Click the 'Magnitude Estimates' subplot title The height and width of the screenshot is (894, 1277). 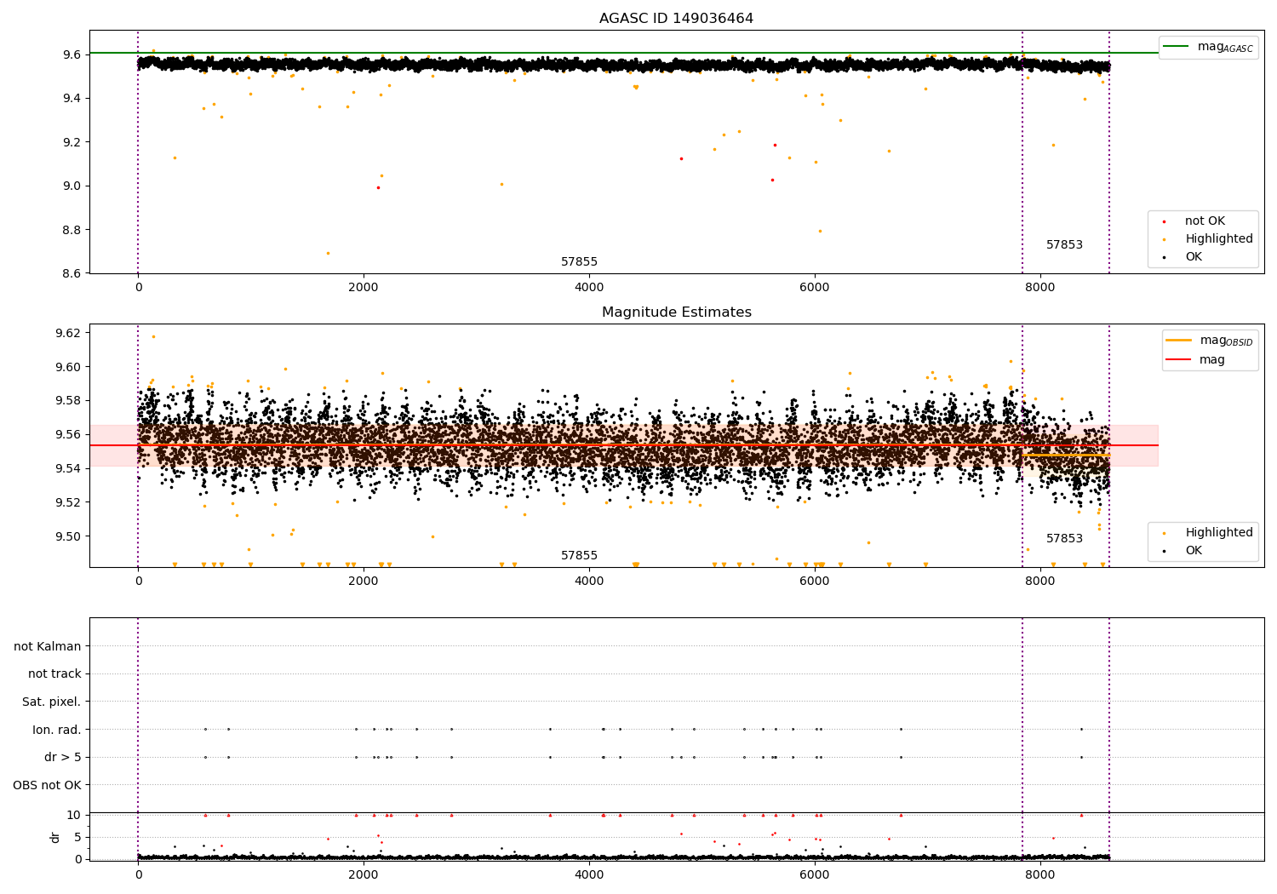click(x=676, y=312)
